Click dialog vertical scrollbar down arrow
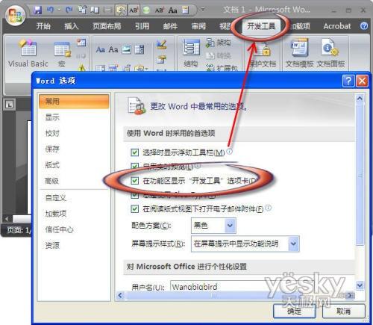This screenshot has width=373, height=325. [360, 285]
